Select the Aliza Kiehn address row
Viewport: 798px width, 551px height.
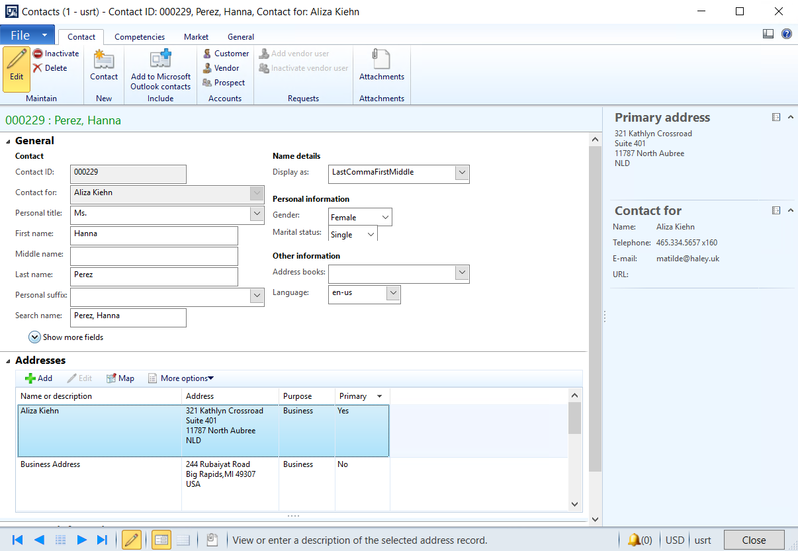click(x=203, y=431)
